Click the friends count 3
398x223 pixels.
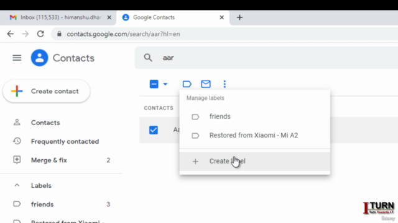click(108, 204)
